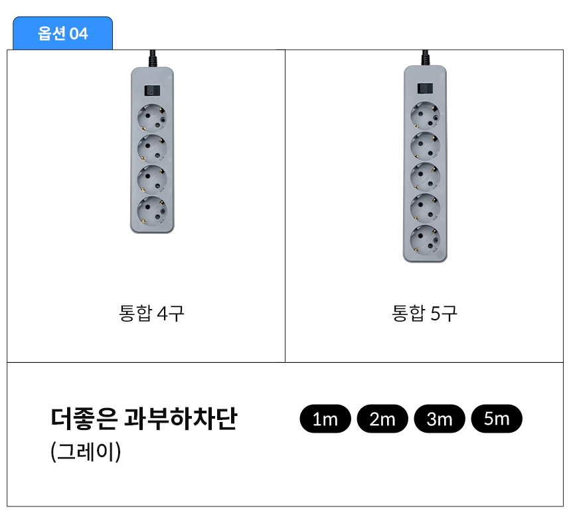Pick the 5m cable length option
The width and height of the screenshot is (571, 527).
(x=497, y=419)
